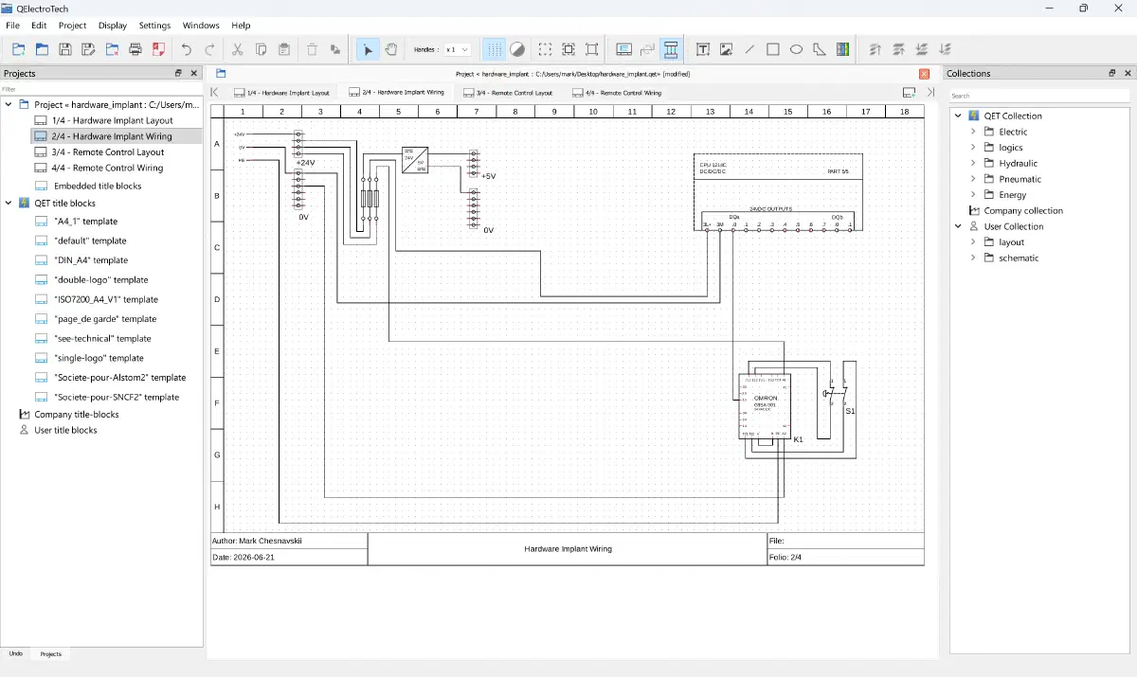Click the Add image tool
Screen dimensions: 1137x677
[x=727, y=49]
